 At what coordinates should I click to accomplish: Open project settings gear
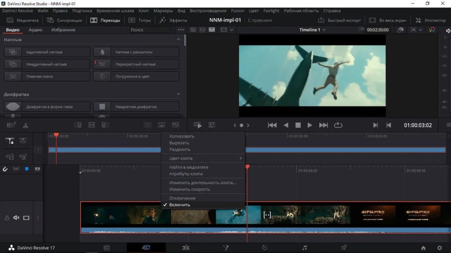pos(440,248)
